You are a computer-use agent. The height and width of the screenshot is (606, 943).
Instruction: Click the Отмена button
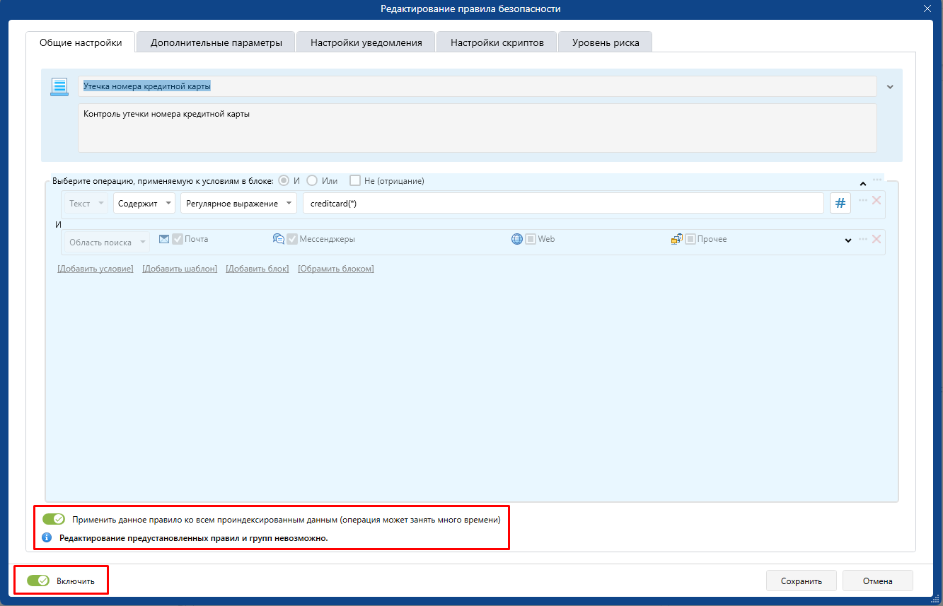click(x=878, y=581)
